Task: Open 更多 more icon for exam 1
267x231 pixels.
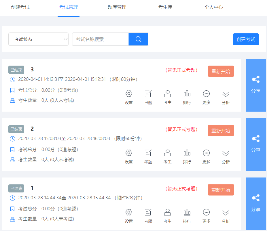Action: [x=206, y=212]
